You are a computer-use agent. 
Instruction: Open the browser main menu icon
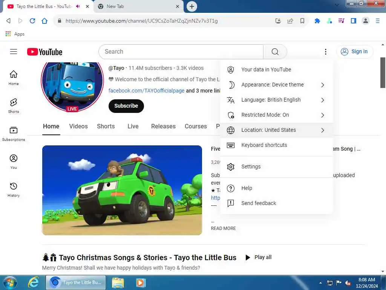378,21
